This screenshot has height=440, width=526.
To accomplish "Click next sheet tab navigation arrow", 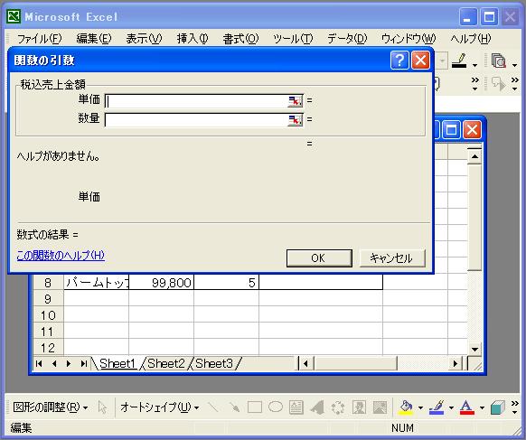I will (x=69, y=363).
